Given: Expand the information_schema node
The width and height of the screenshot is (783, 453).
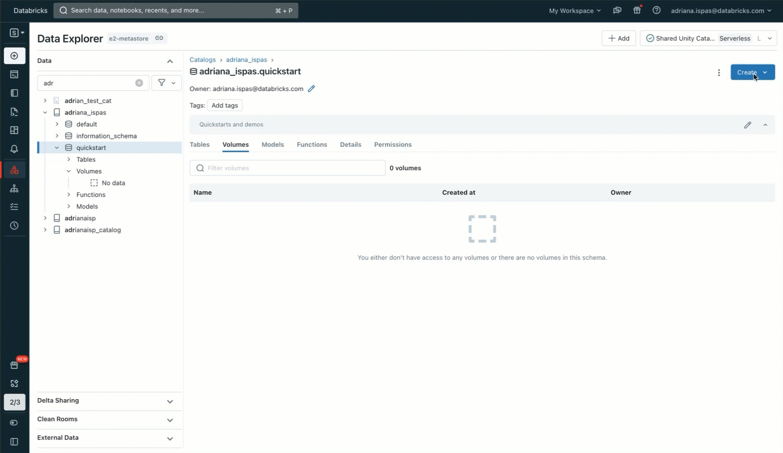Looking at the screenshot, I should (x=57, y=136).
